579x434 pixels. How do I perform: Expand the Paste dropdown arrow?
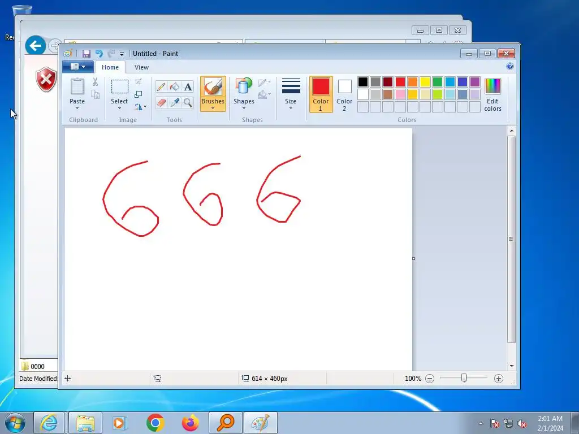point(77,108)
